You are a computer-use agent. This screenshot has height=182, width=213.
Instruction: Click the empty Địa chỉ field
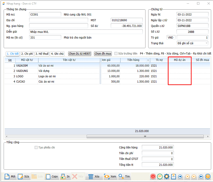coord(59,20)
